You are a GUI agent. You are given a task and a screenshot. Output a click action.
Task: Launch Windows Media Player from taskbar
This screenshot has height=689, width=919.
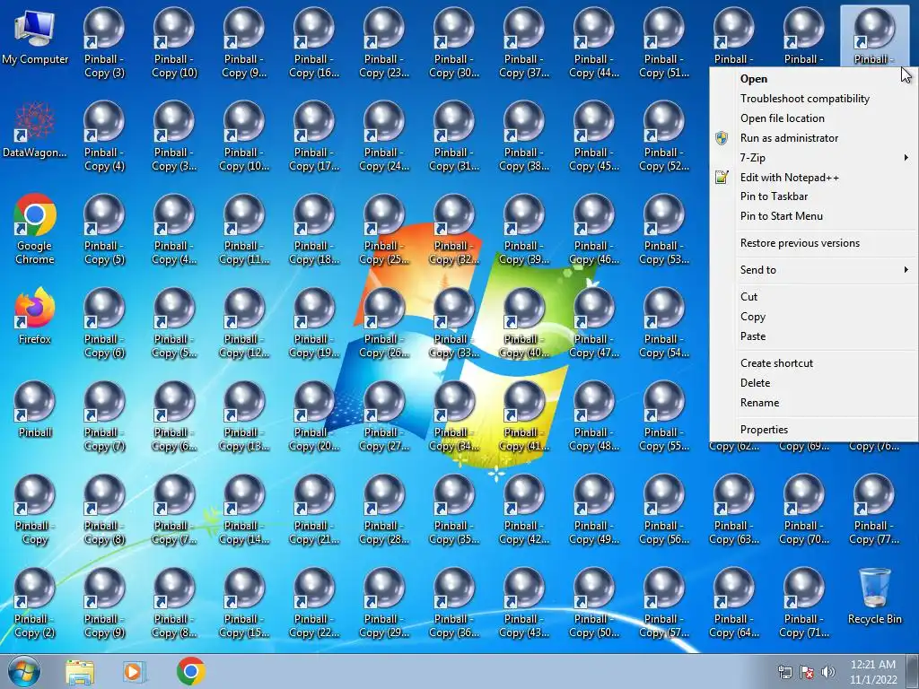135,672
